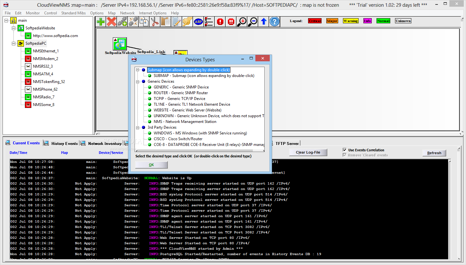466x265 pixels.
Task: Click the white NMSRS32_3 device icon
Action: click(x=28, y=66)
